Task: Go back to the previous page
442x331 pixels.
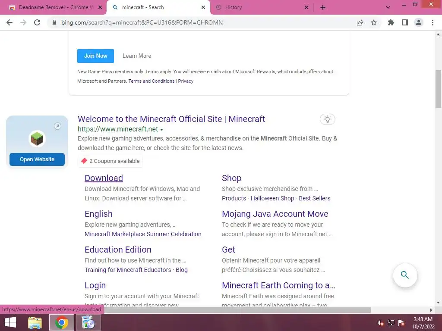Action: click(x=9, y=22)
